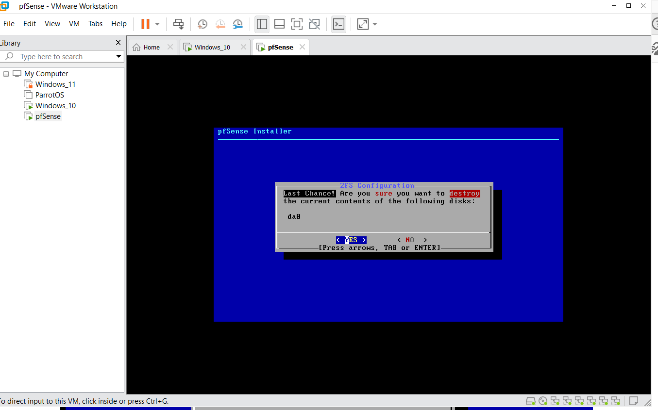Revert the VM to its previous snapshot
The height and width of the screenshot is (410, 658).
point(220,24)
